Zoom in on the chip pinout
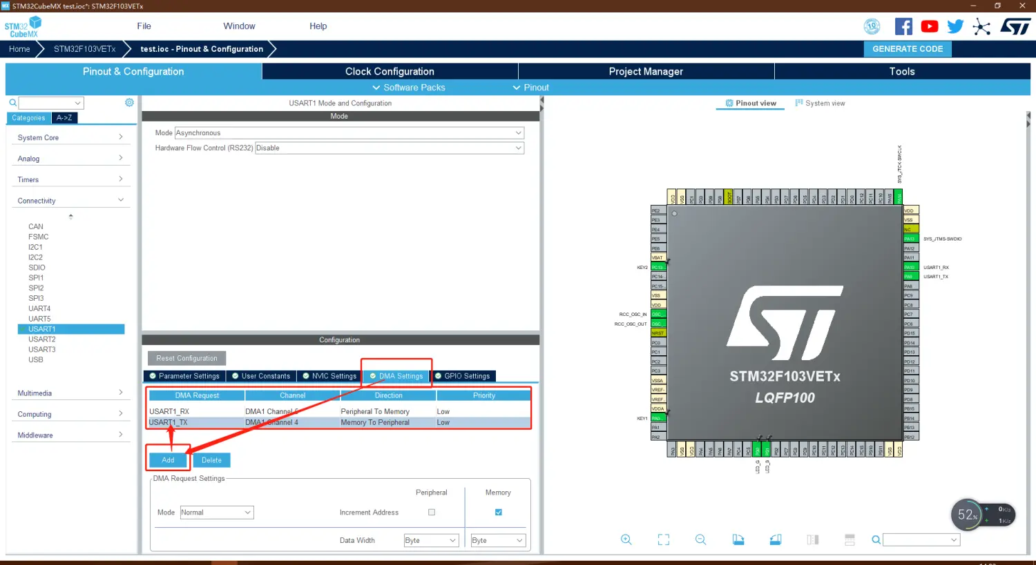The image size is (1036, 565). (x=626, y=539)
